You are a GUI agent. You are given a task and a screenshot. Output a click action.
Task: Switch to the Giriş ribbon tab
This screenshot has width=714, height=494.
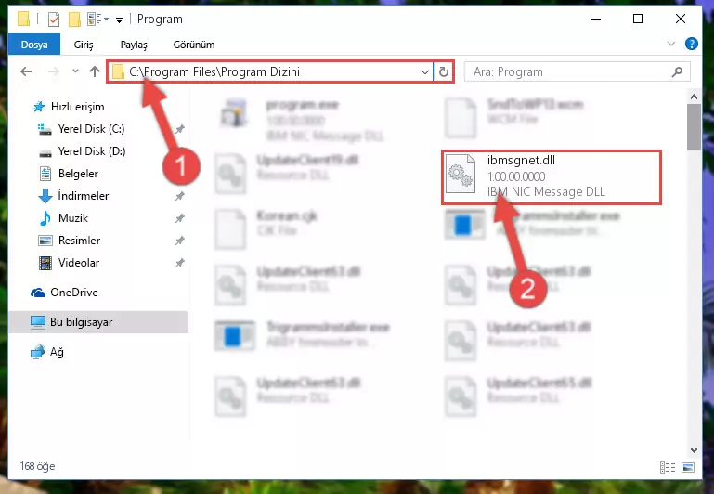(x=84, y=45)
